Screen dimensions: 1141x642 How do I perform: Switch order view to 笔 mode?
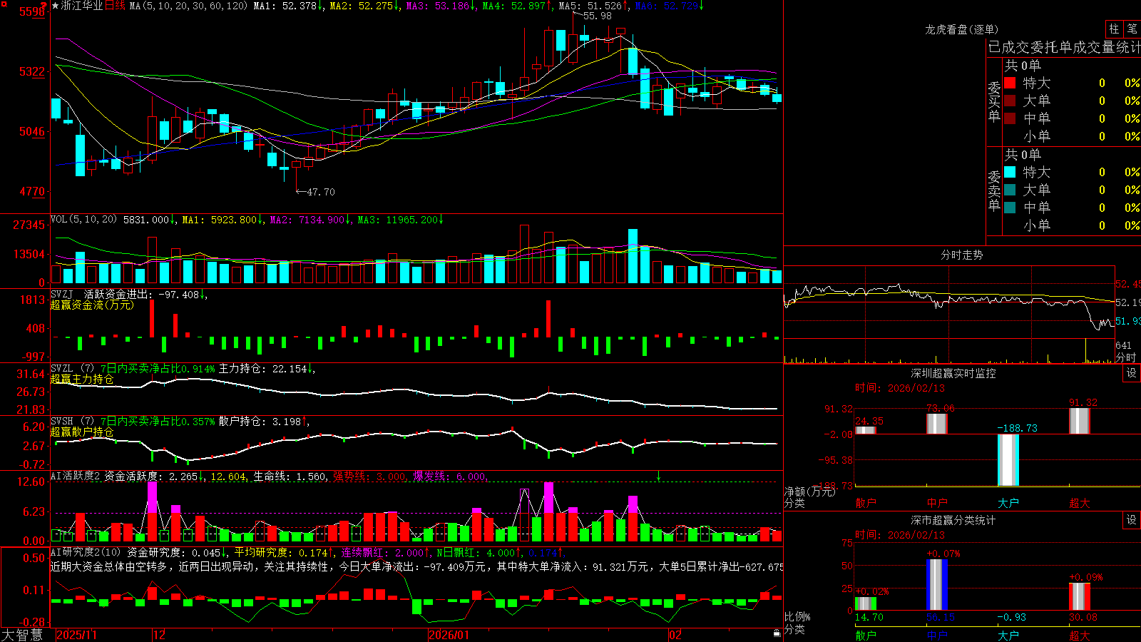[1132, 29]
